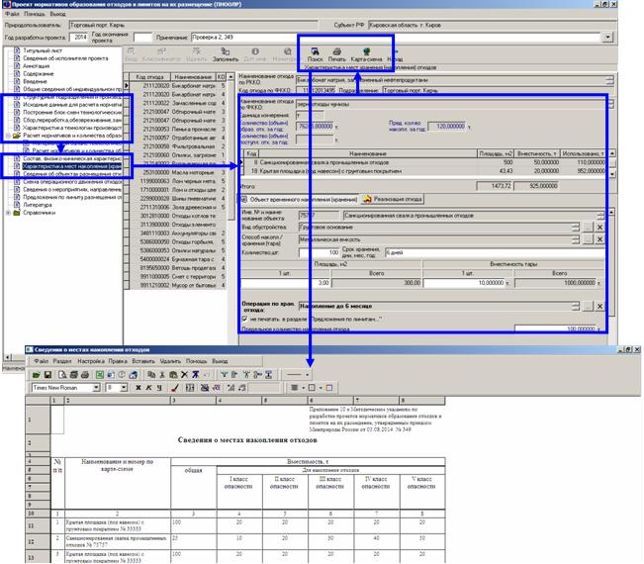
Task: Toggle the 'не печатать в разделе' checkbox
Action: point(243,318)
